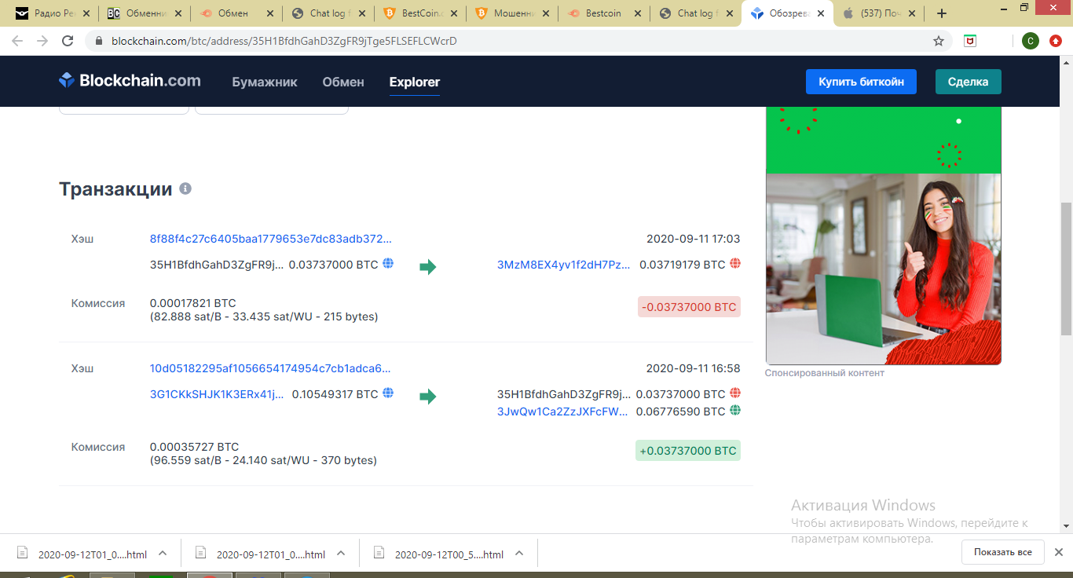1073x578 pixels.
Task: Click the Показать все downloads button
Action: pyautogui.click(x=1002, y=552)
